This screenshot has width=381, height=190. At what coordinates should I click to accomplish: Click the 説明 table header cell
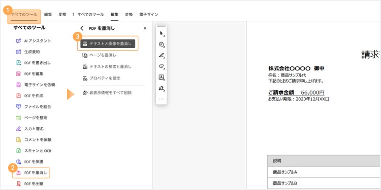[x=324, y=161]
